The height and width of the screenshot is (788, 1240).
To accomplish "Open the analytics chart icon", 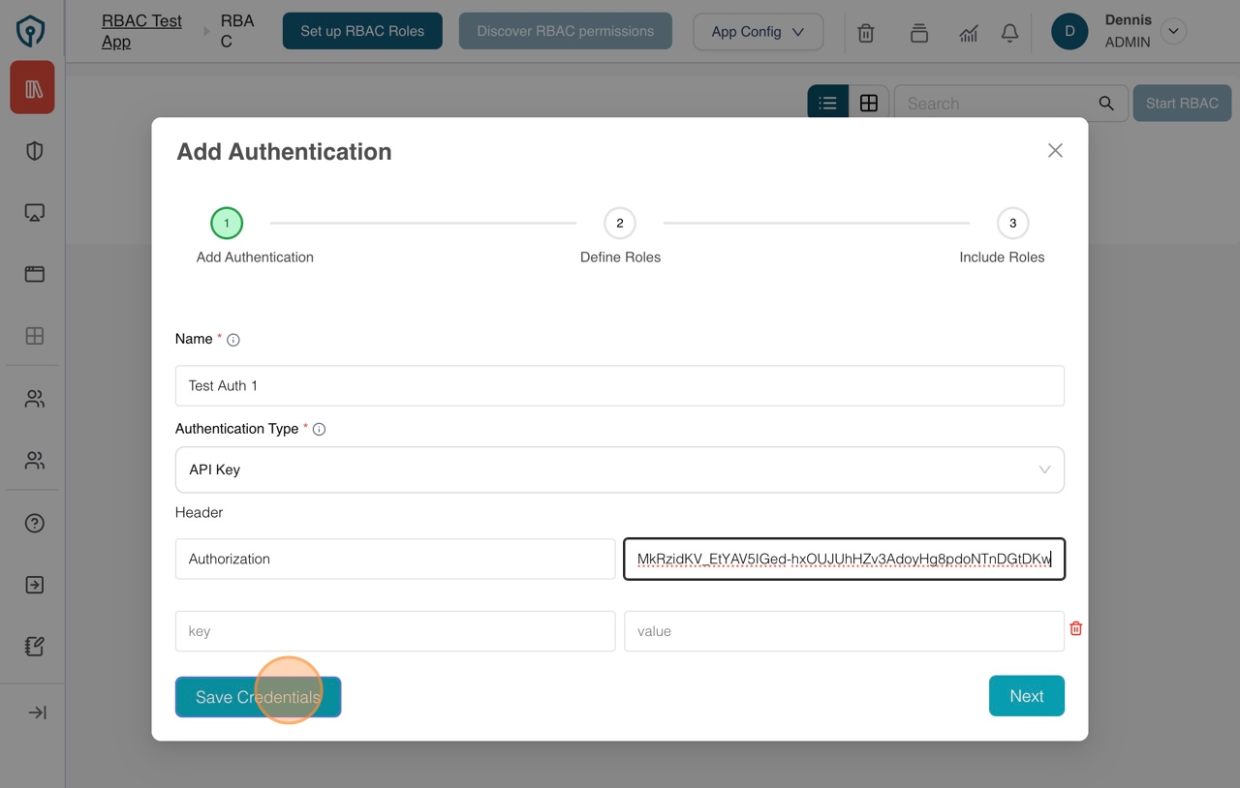I will point(968,33).
